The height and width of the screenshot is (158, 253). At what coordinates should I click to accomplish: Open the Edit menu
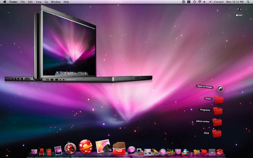point(30,2)
